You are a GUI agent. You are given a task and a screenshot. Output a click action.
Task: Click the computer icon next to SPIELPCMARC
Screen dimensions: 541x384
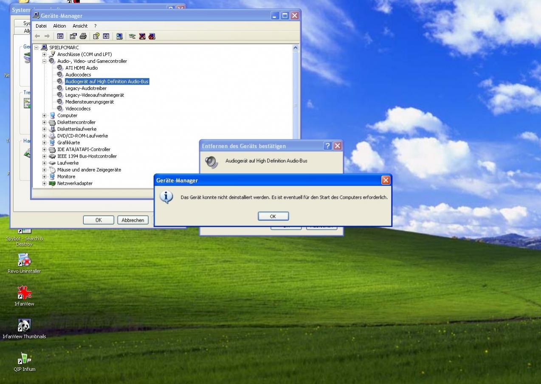tap(44, 48)
